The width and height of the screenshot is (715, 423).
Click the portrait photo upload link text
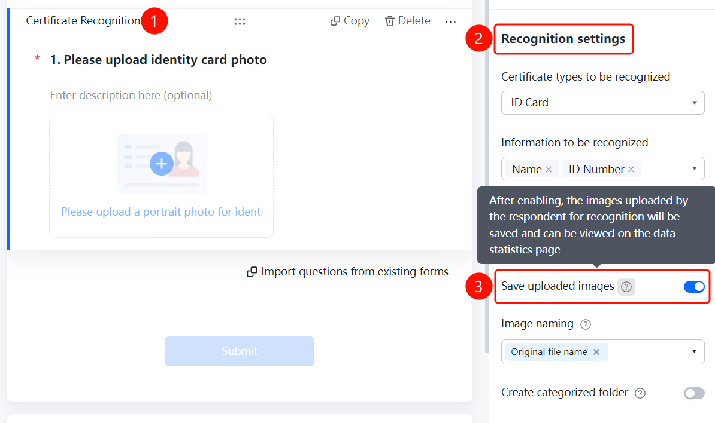pyautogui.click(x=161, y=212)
